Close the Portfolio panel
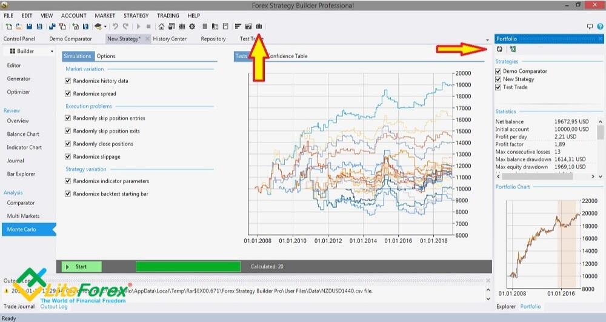606x322 pixels. click(x=600, y=39)
